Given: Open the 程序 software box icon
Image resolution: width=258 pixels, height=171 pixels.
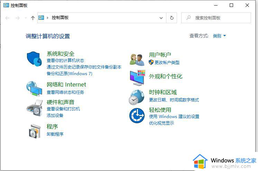Looking at the screenshot, I should [x=35, y=131].
